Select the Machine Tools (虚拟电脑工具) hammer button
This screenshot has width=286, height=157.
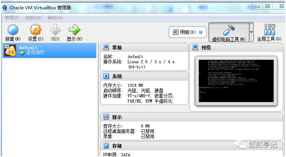click(x=229, y=32)
